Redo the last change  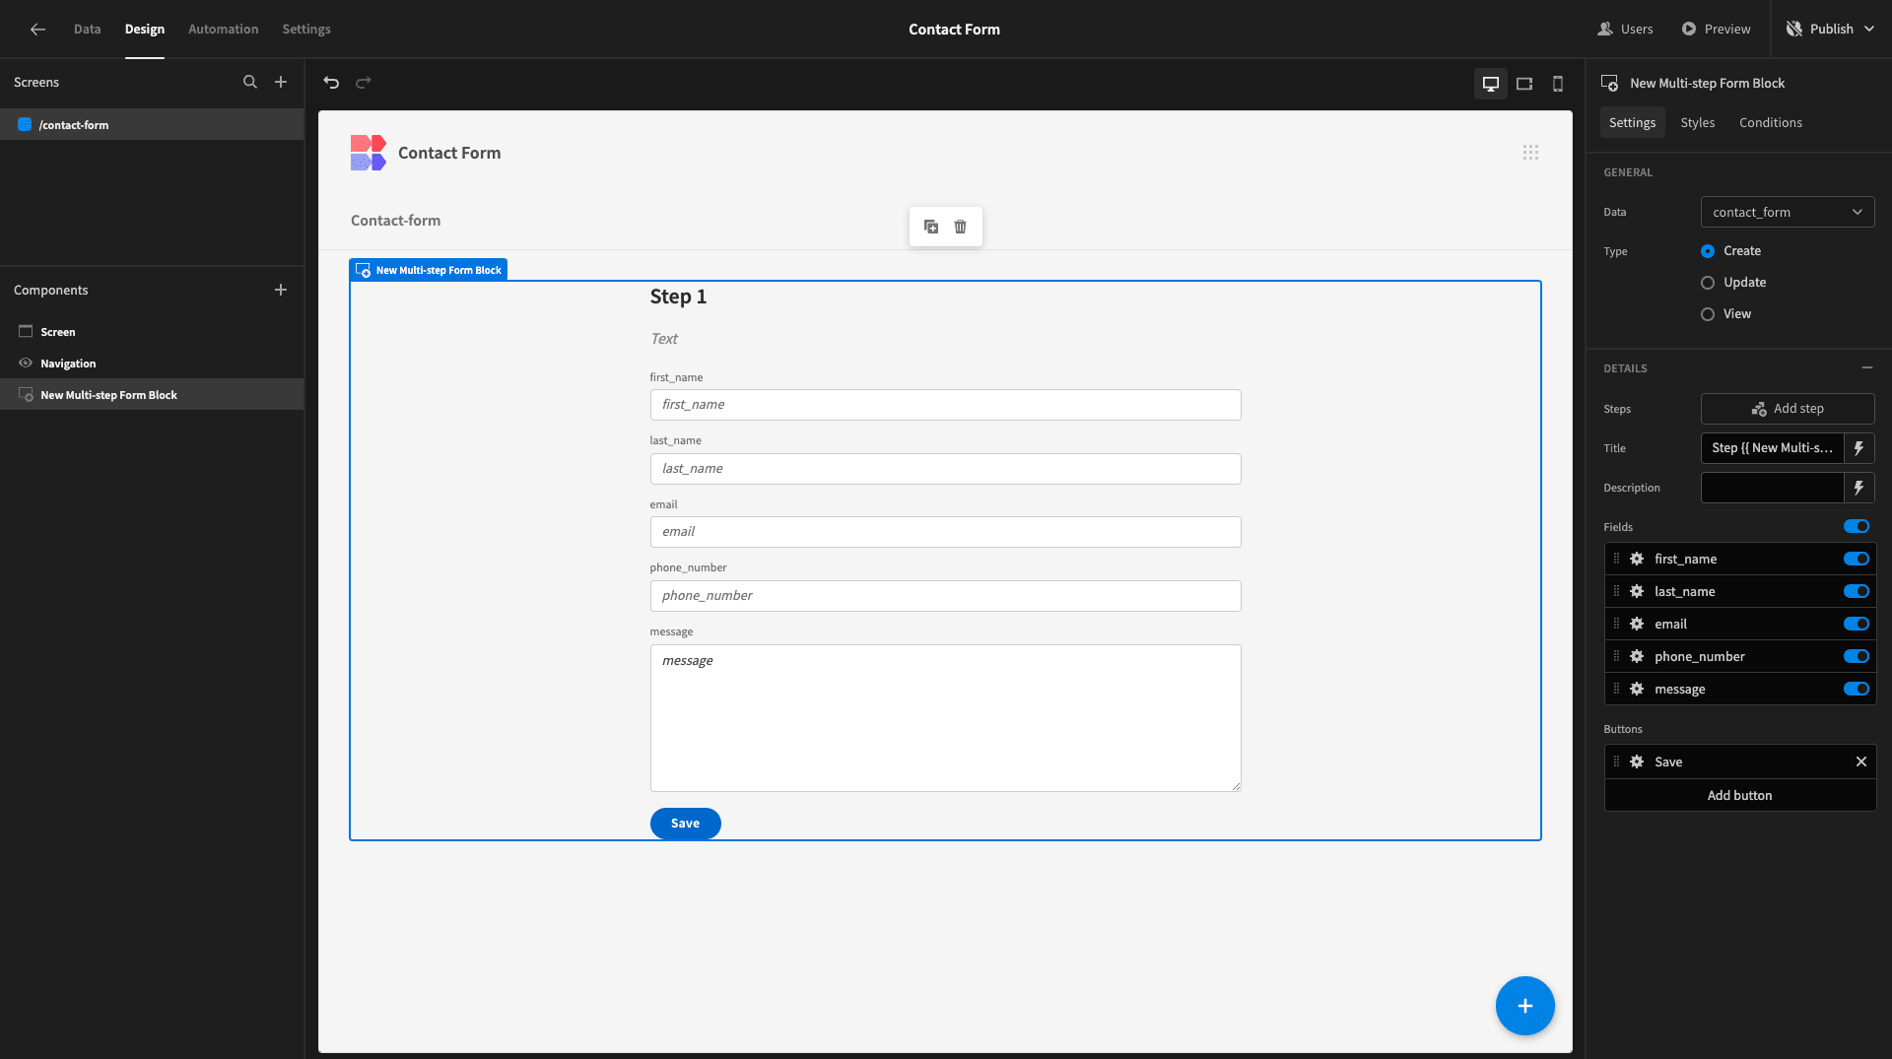click(x=364, y=83)
